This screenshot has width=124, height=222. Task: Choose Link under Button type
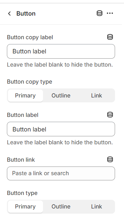coord(96,207)
